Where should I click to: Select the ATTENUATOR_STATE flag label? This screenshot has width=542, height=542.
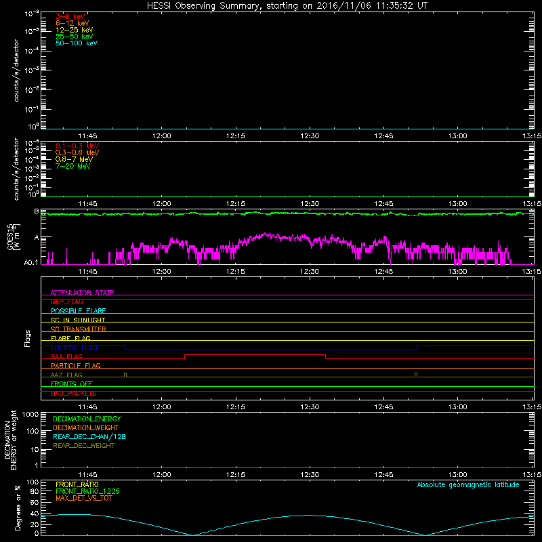tap(82, 293)
